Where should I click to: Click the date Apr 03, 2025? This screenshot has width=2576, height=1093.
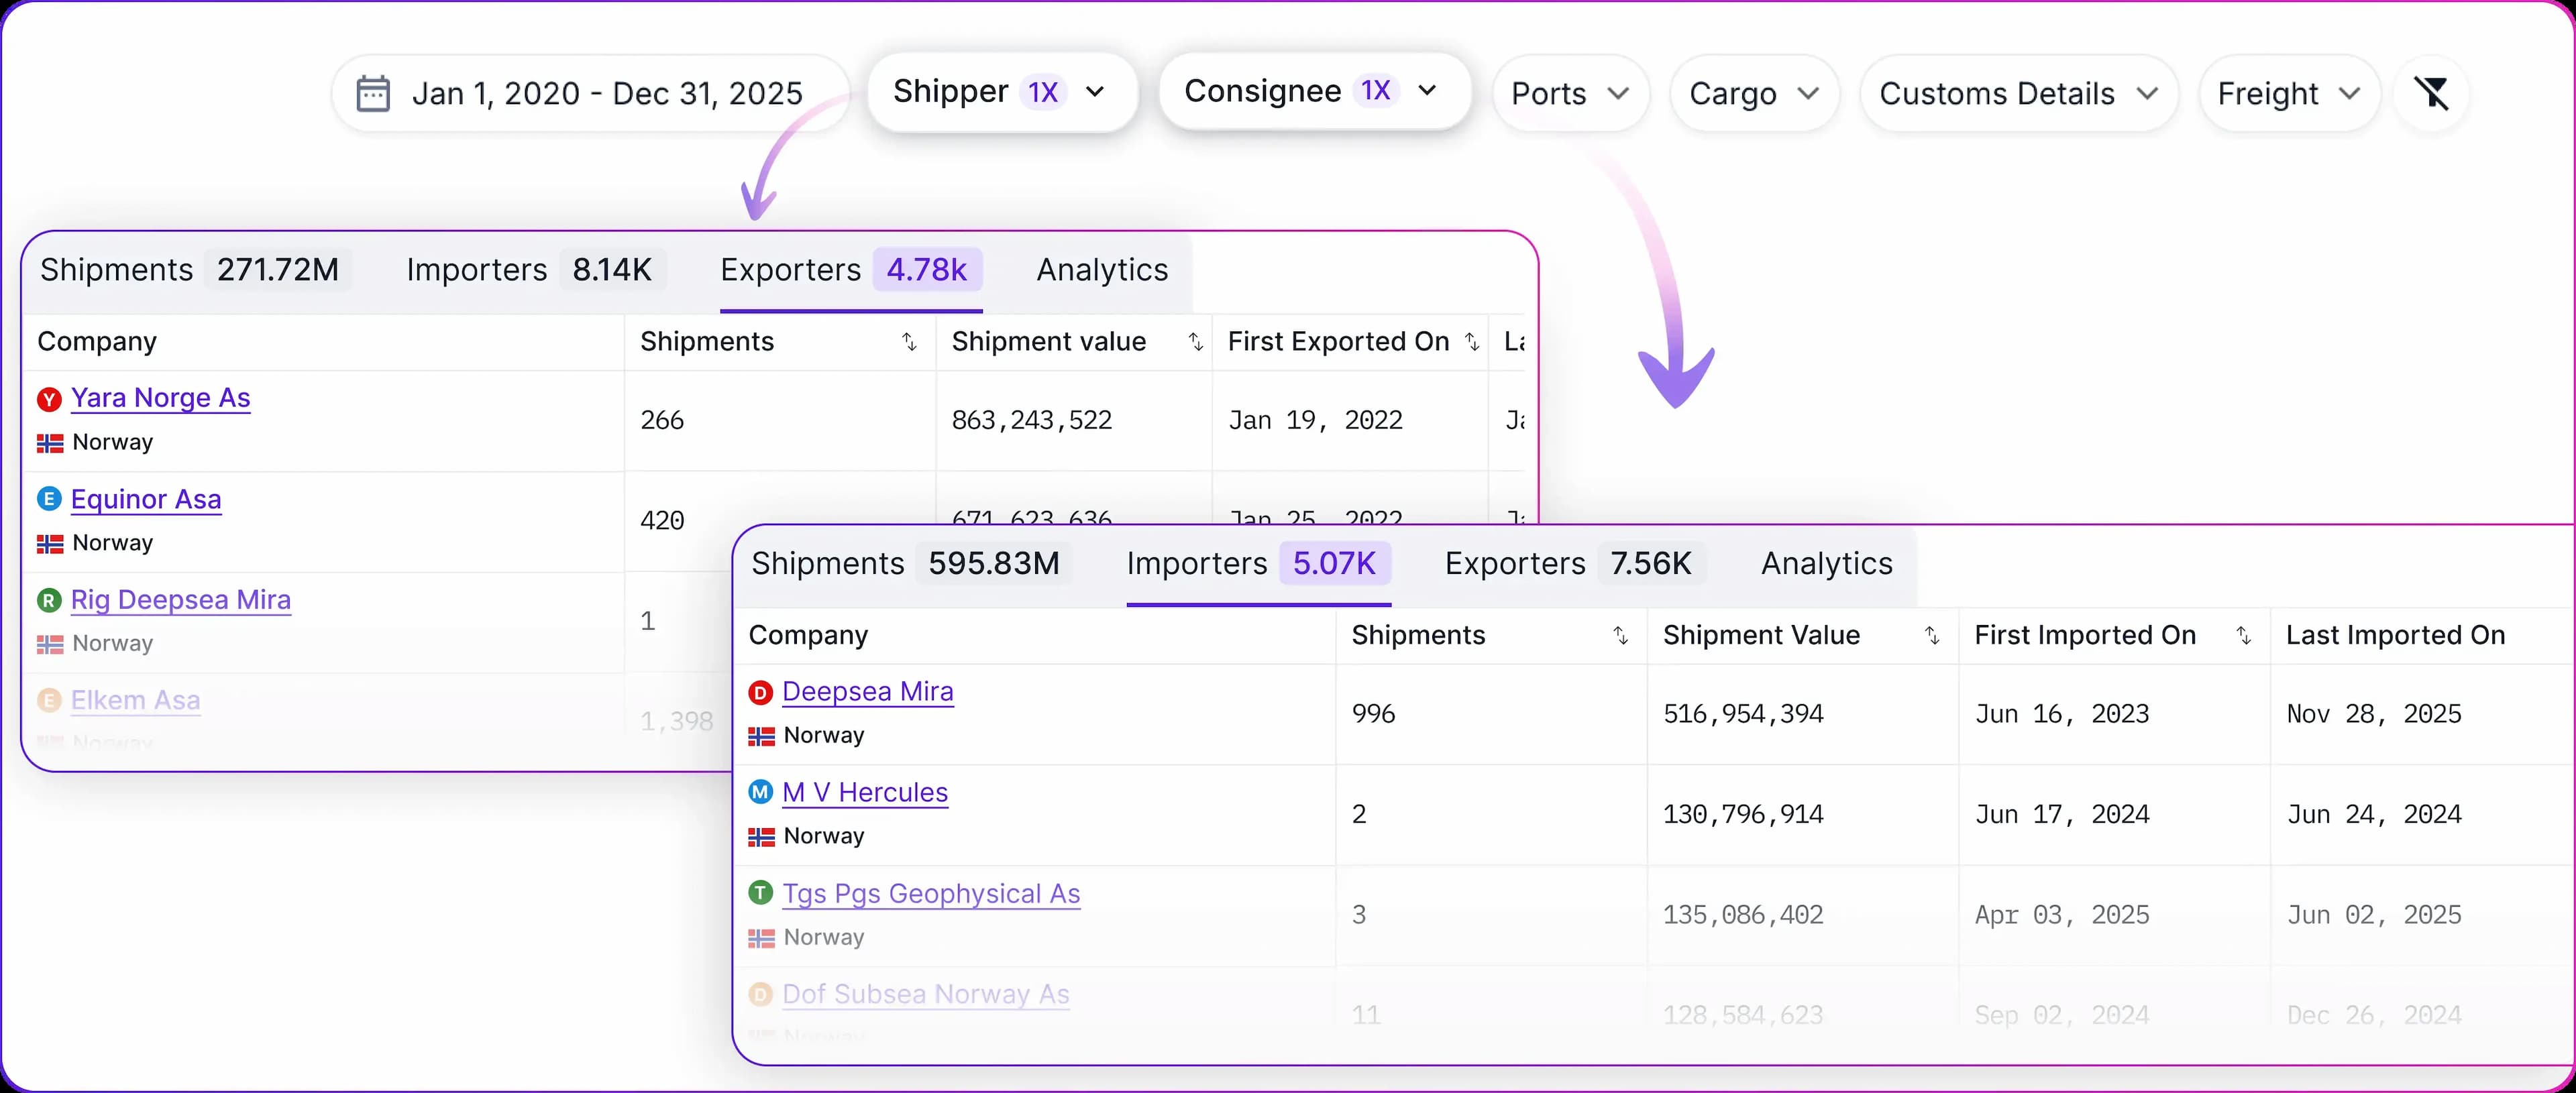coord(2062,915)
